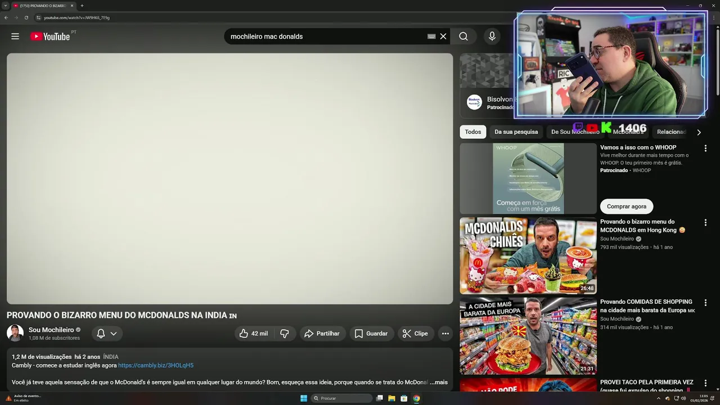Open verified Sou Mochileiro under Hong Kong video
The image size is (720, 405).
(620, 239)
